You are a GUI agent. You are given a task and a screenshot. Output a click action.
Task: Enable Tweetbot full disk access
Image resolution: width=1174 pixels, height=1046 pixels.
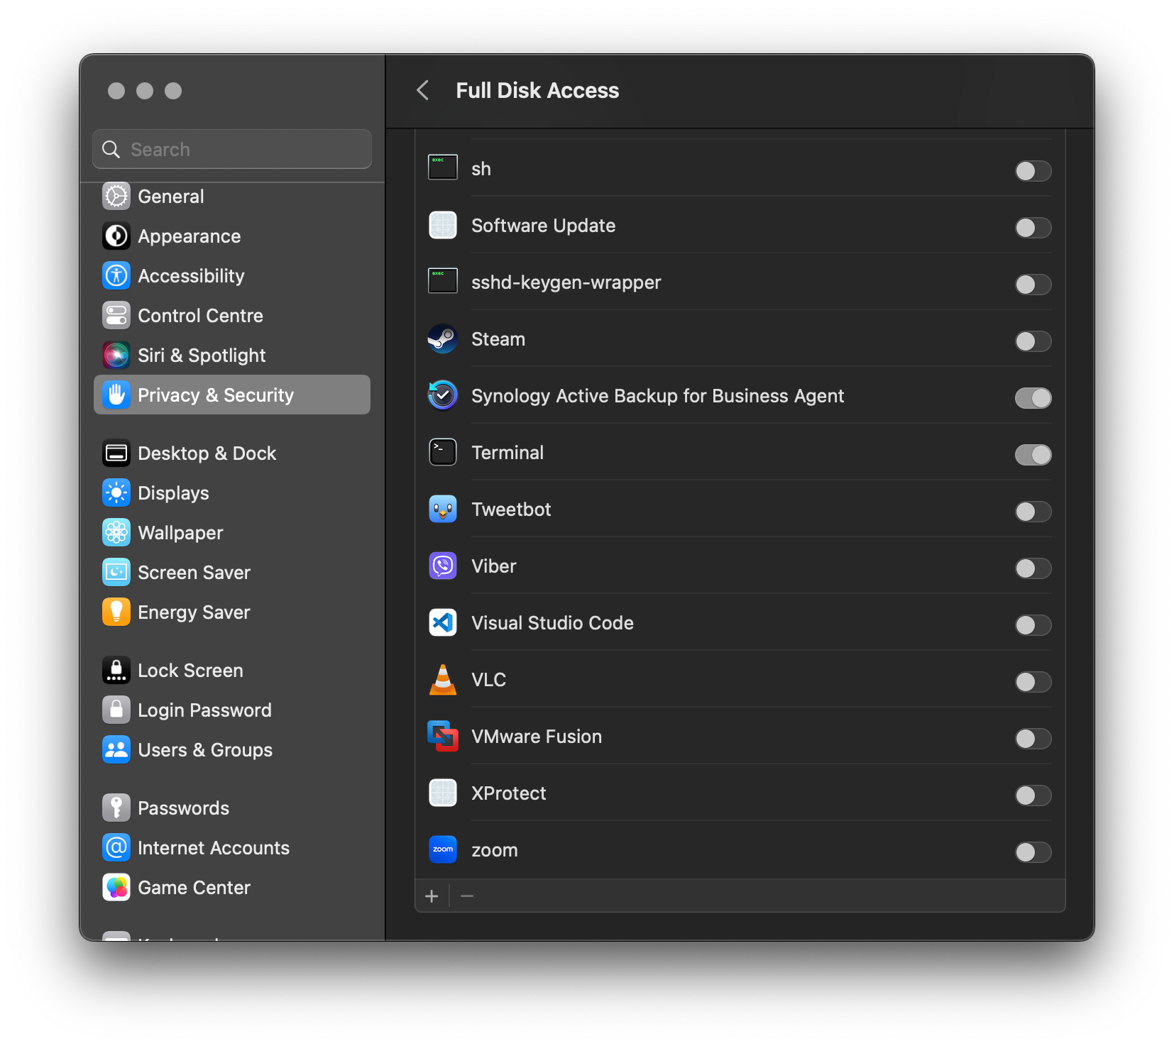[1033, 512]
